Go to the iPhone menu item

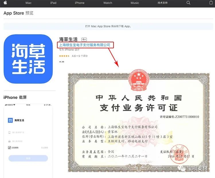point(79,3)
